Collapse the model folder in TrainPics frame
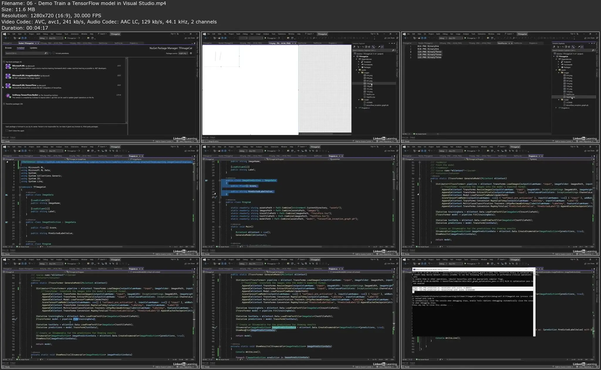 (559, 100)
